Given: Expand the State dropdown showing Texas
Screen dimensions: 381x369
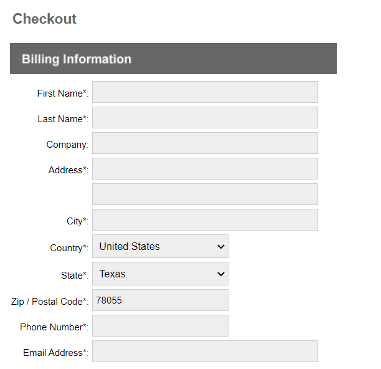Looking at the screenshot, I should pyautogui.click(x=160, y=274).
